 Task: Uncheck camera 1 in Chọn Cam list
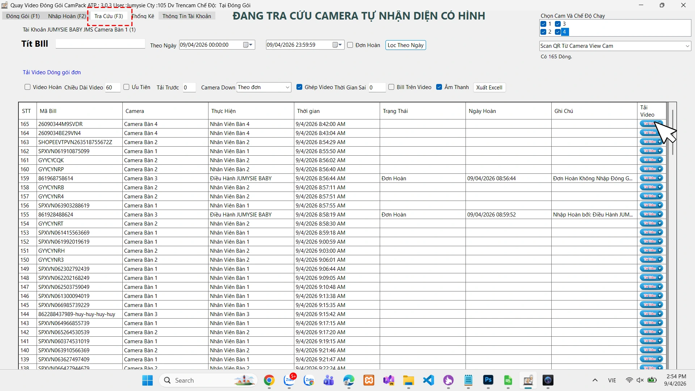[543, 24]
